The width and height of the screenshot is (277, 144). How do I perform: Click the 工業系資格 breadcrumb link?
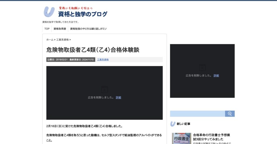62,40
